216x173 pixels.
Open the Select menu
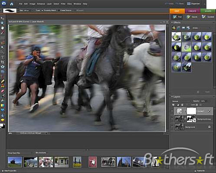(56, 4)
